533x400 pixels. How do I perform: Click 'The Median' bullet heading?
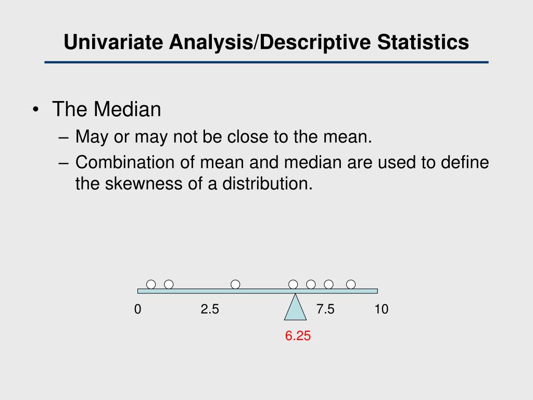[106, 109]
